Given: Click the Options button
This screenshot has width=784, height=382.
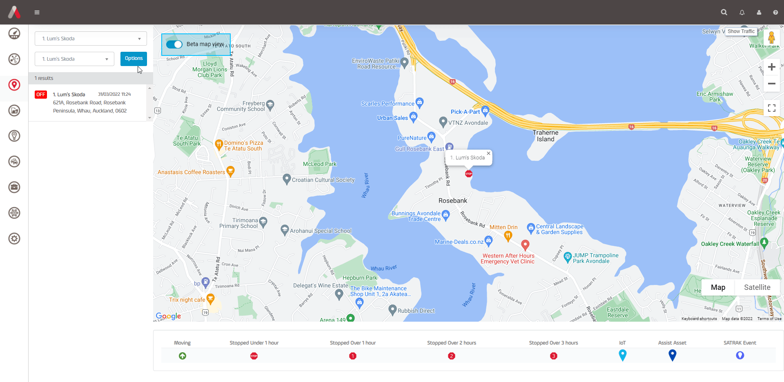Looking at the screenshot, I should click(x=134, y=58).
